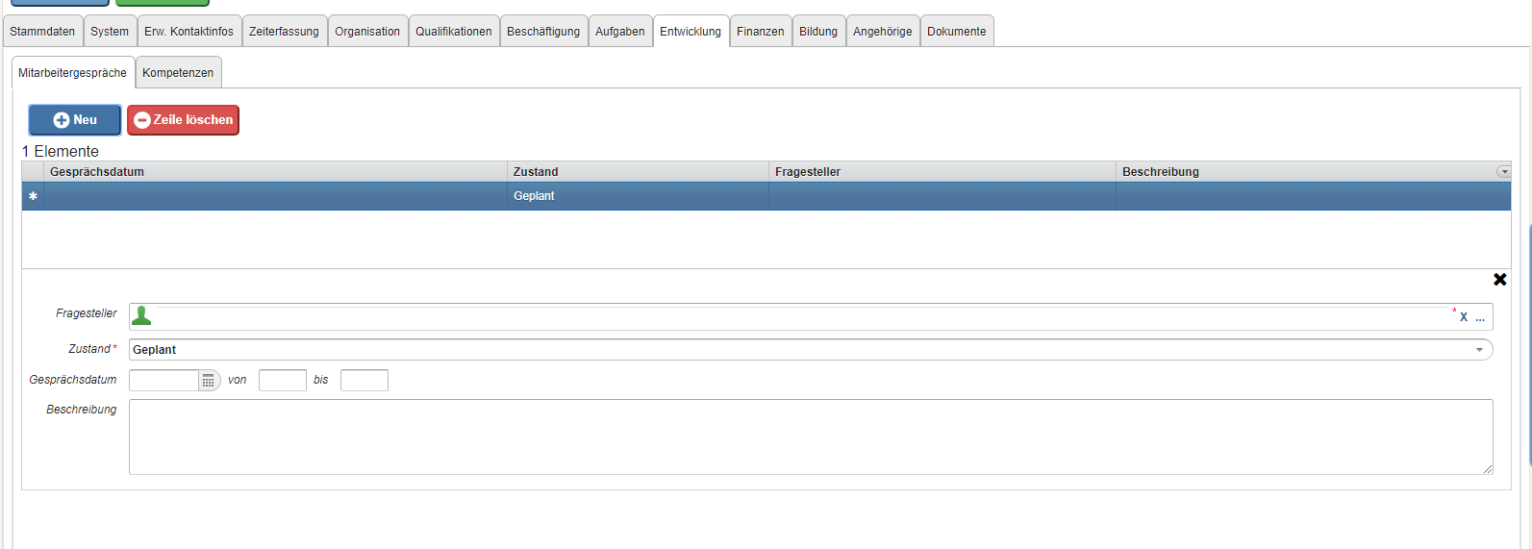
Task: Click the 'bis' time input field
Action: coord(364,381)
